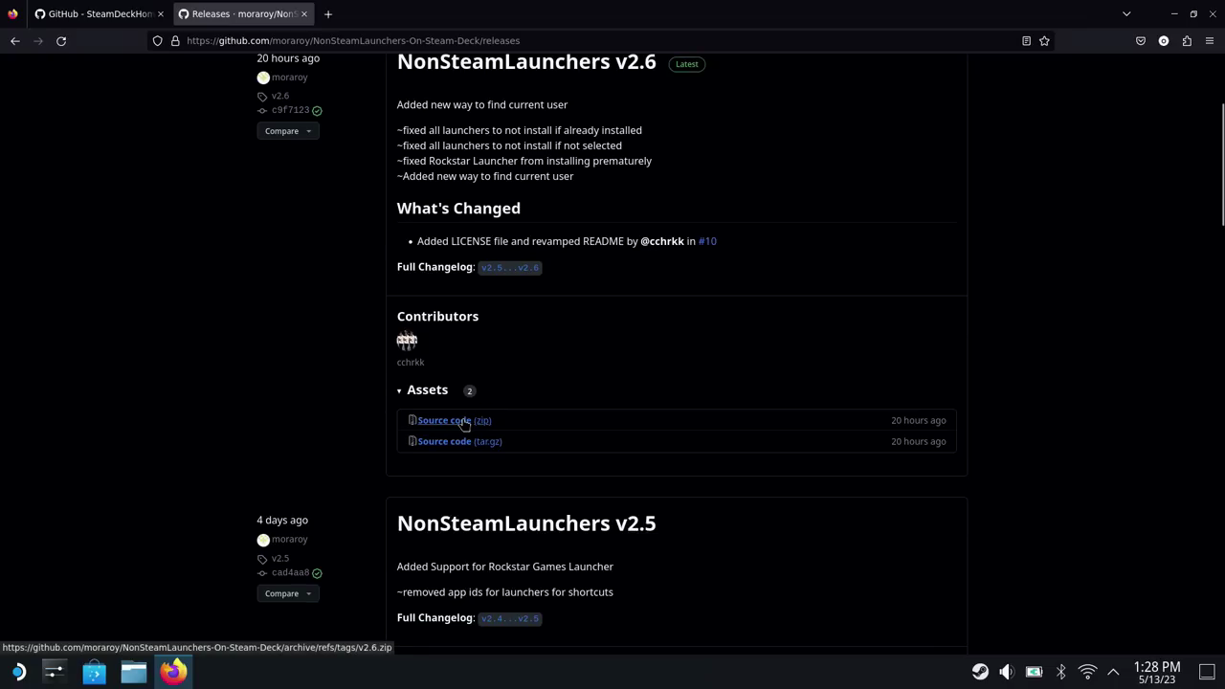Click Firefox icon in taskbar
This screenshot has width=1225, height=689.
(173, 672)
